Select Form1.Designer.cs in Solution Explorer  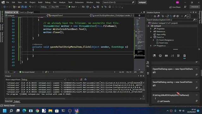click(x=166, y=40)
